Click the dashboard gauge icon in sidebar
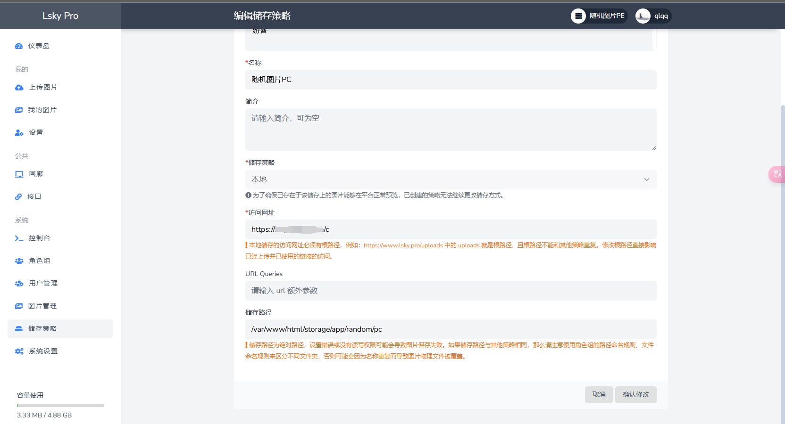Screen dimensions: 785x424 pos(19,46)
